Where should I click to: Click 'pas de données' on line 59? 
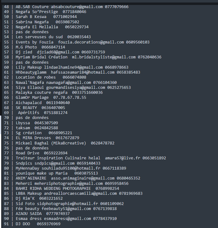(x=32, y=62)
